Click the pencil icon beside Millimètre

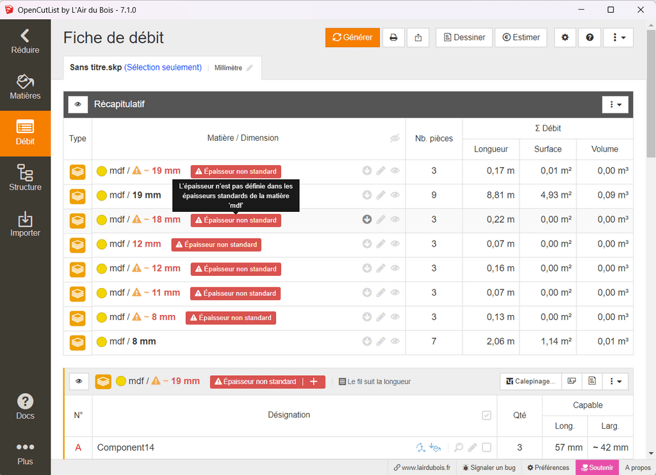[x=250, y=68]
